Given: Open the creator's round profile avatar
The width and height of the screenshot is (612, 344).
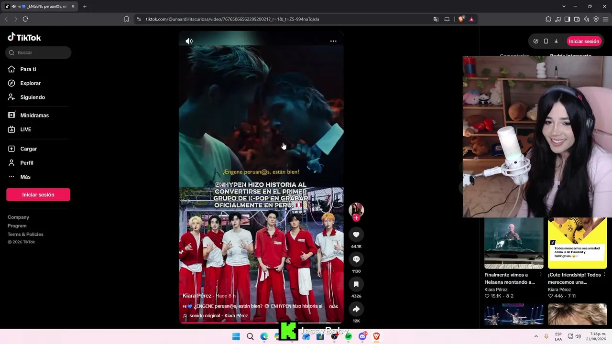Looking at the screenshot, I should click(356, 209).
